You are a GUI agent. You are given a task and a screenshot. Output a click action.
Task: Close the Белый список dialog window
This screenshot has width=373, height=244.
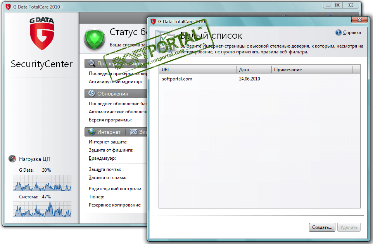coord(359,20)
